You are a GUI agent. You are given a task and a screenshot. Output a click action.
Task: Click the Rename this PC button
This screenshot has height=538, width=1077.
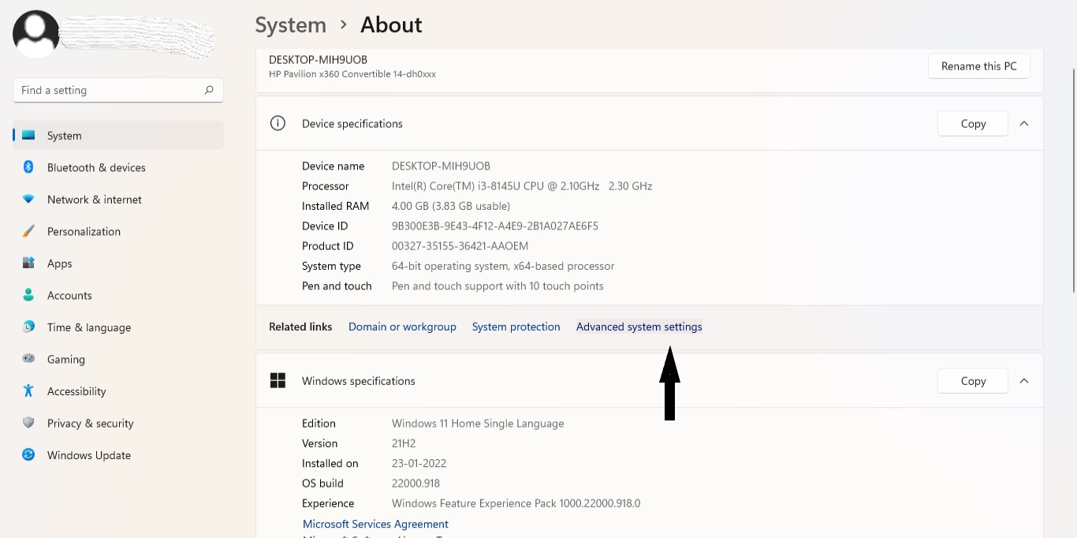pyautogui.click(x=978, y=66)
